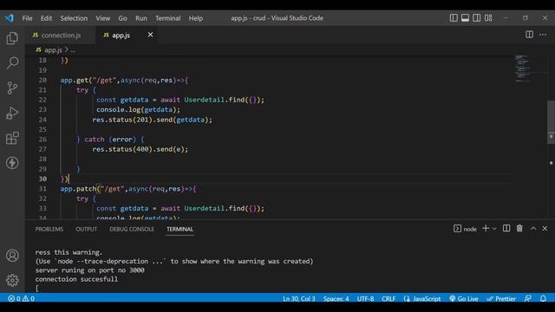Open the Source Control view
Viewport: 555px width, 312px height.
(x=12, y=88)
